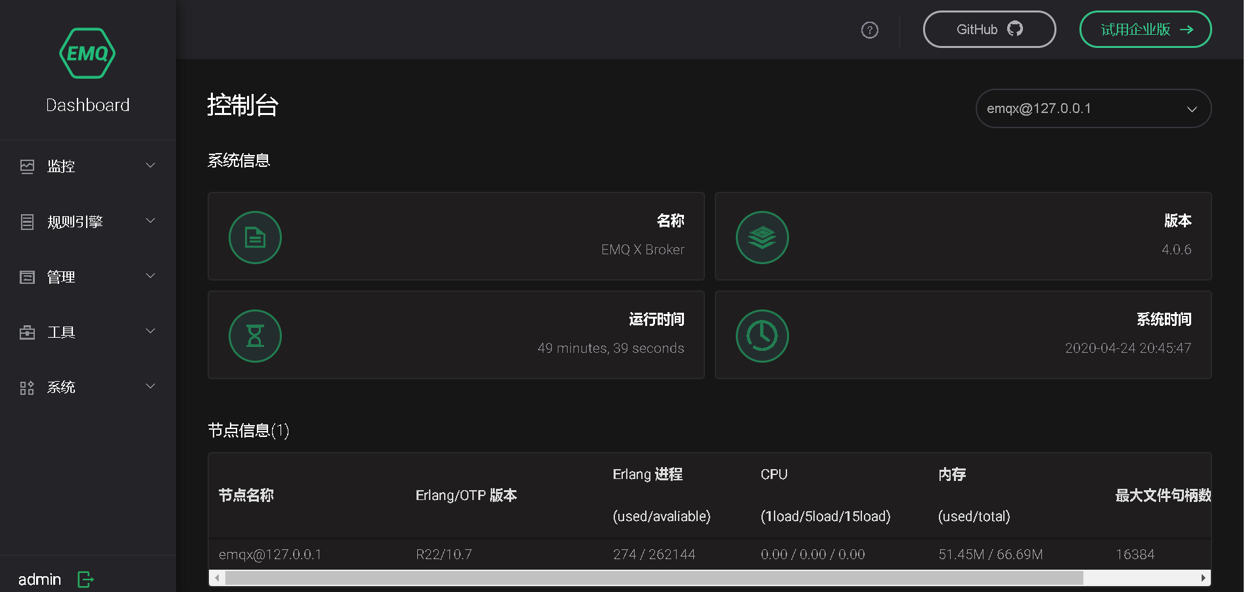Click the emqx@127.0.0.1 table cell
The image size is (1245, 592).
coord(270,555)
